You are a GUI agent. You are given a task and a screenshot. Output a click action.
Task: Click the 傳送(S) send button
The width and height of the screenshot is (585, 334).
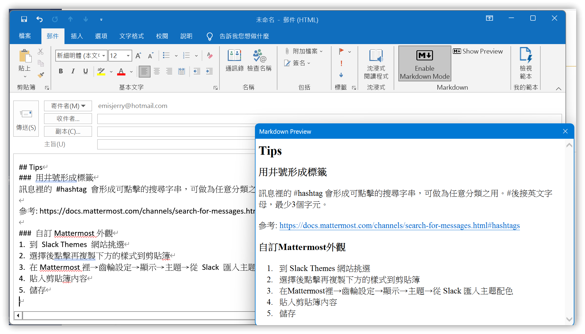pyautogui.click(x=26, y=119)
